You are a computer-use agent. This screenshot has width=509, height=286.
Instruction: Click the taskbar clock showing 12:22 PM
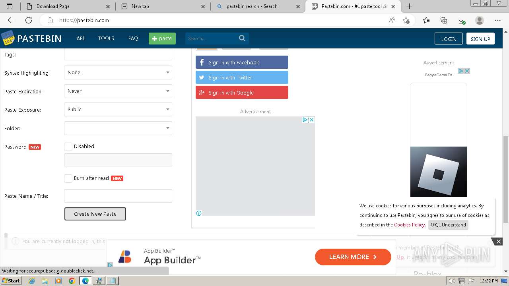click(x=489, y=281)
